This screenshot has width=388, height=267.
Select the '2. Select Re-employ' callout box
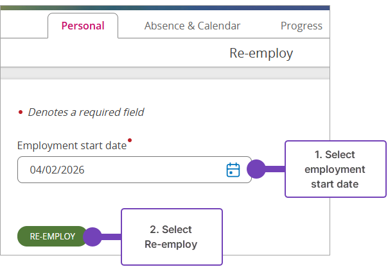pos(171,237)
